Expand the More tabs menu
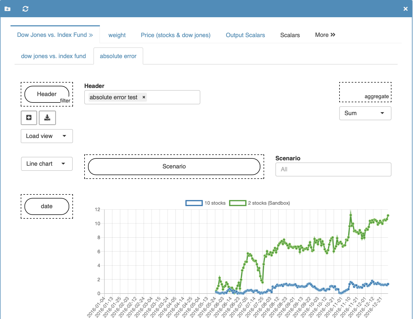The image size is (413, 319). (325, 35)
